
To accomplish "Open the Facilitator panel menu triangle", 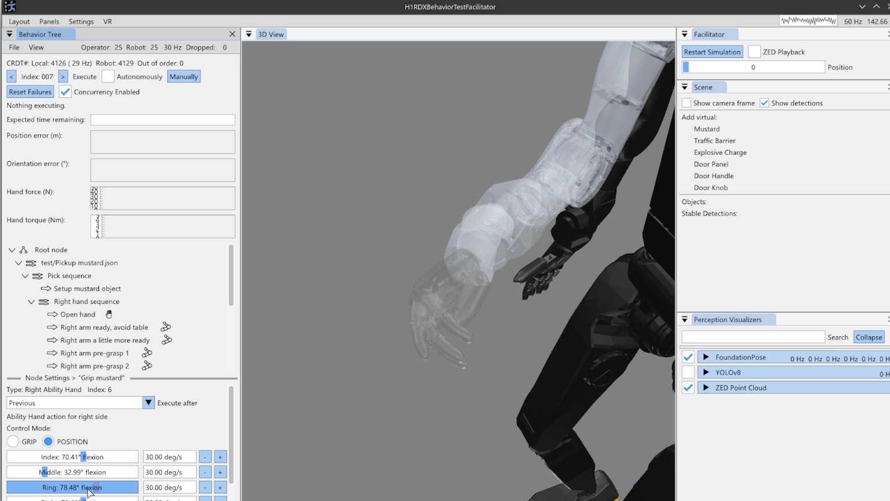I will [684, 34].
